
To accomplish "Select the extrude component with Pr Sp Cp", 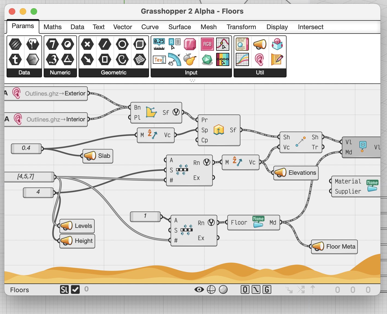I will point(219,130).
